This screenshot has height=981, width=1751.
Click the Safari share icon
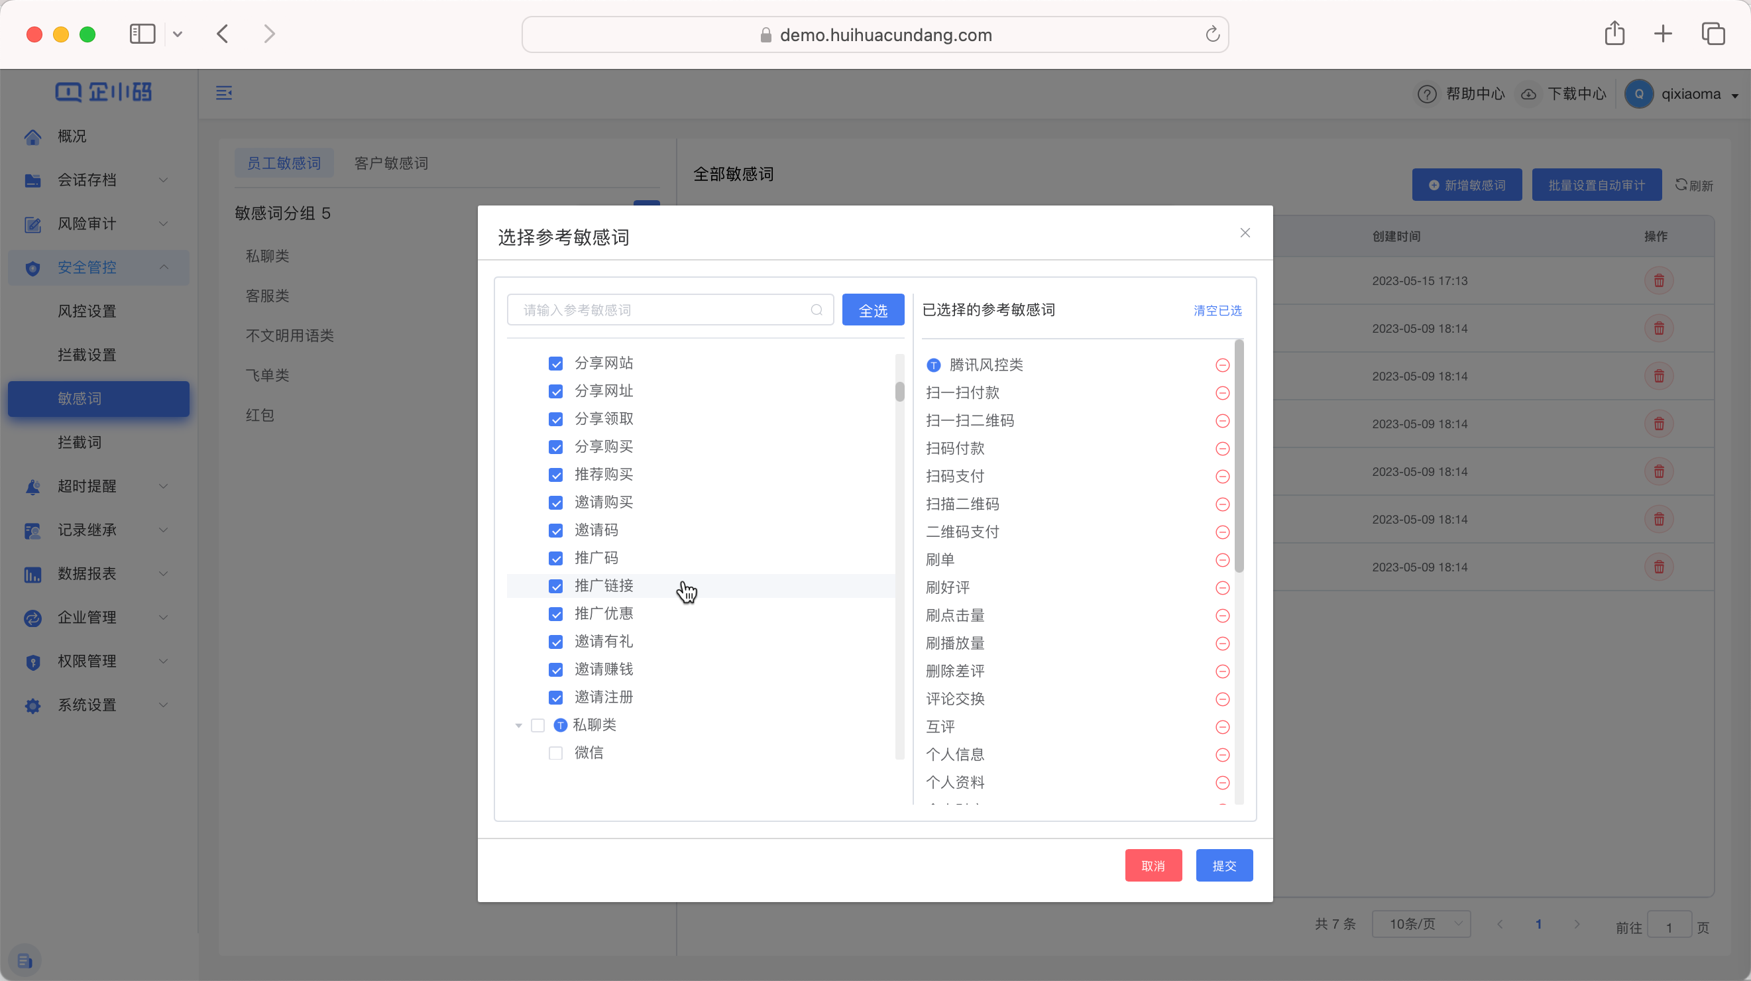click(1614, 34)
